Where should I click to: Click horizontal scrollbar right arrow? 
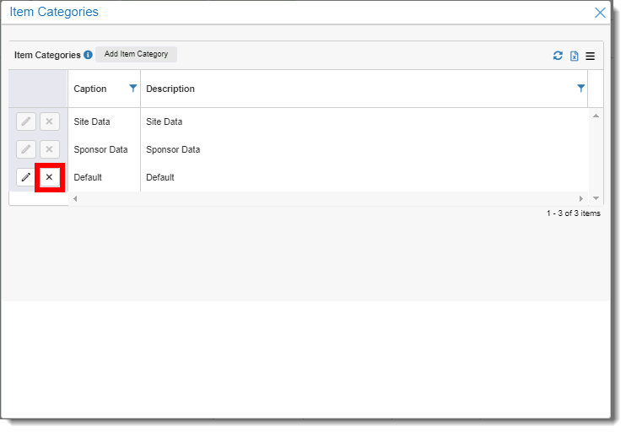pyautogui.click(x=581, y=198)
